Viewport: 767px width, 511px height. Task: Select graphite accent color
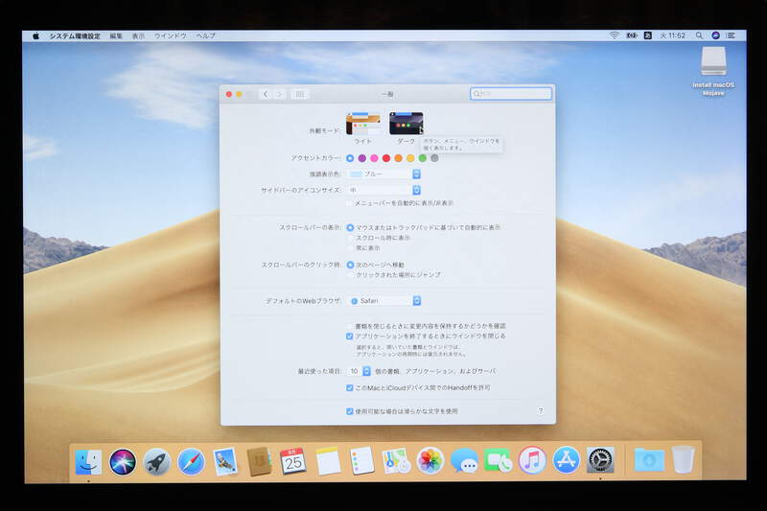[434, 158]
